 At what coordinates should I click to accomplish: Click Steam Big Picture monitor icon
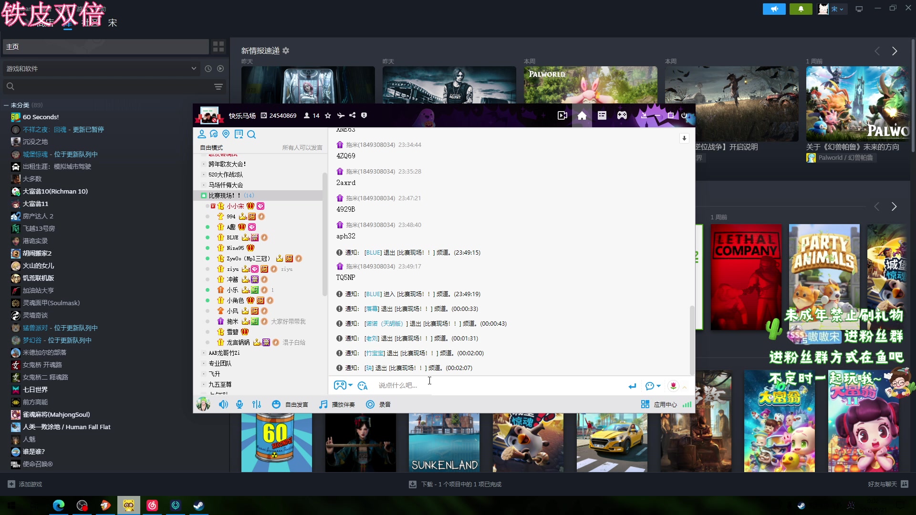point(859,9)
